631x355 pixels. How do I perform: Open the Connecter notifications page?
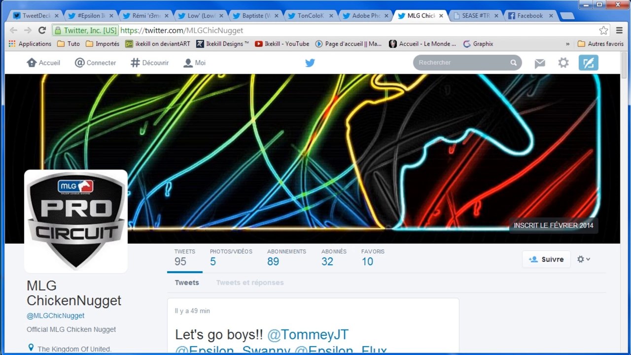[x=95, y=63]
